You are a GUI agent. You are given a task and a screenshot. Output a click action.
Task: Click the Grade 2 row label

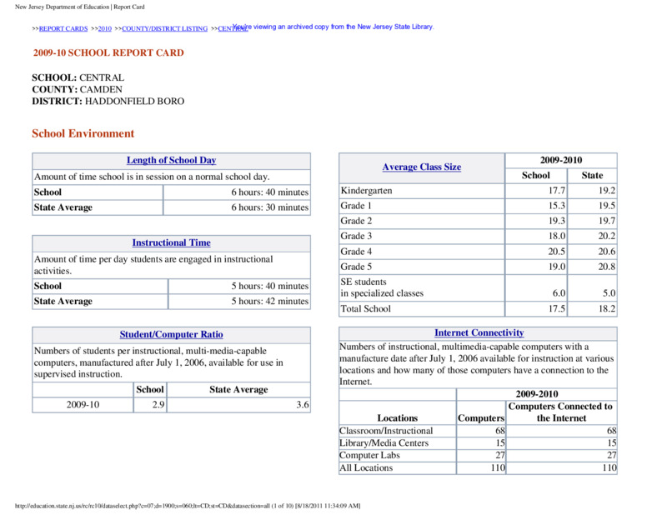tap(356, 221)
